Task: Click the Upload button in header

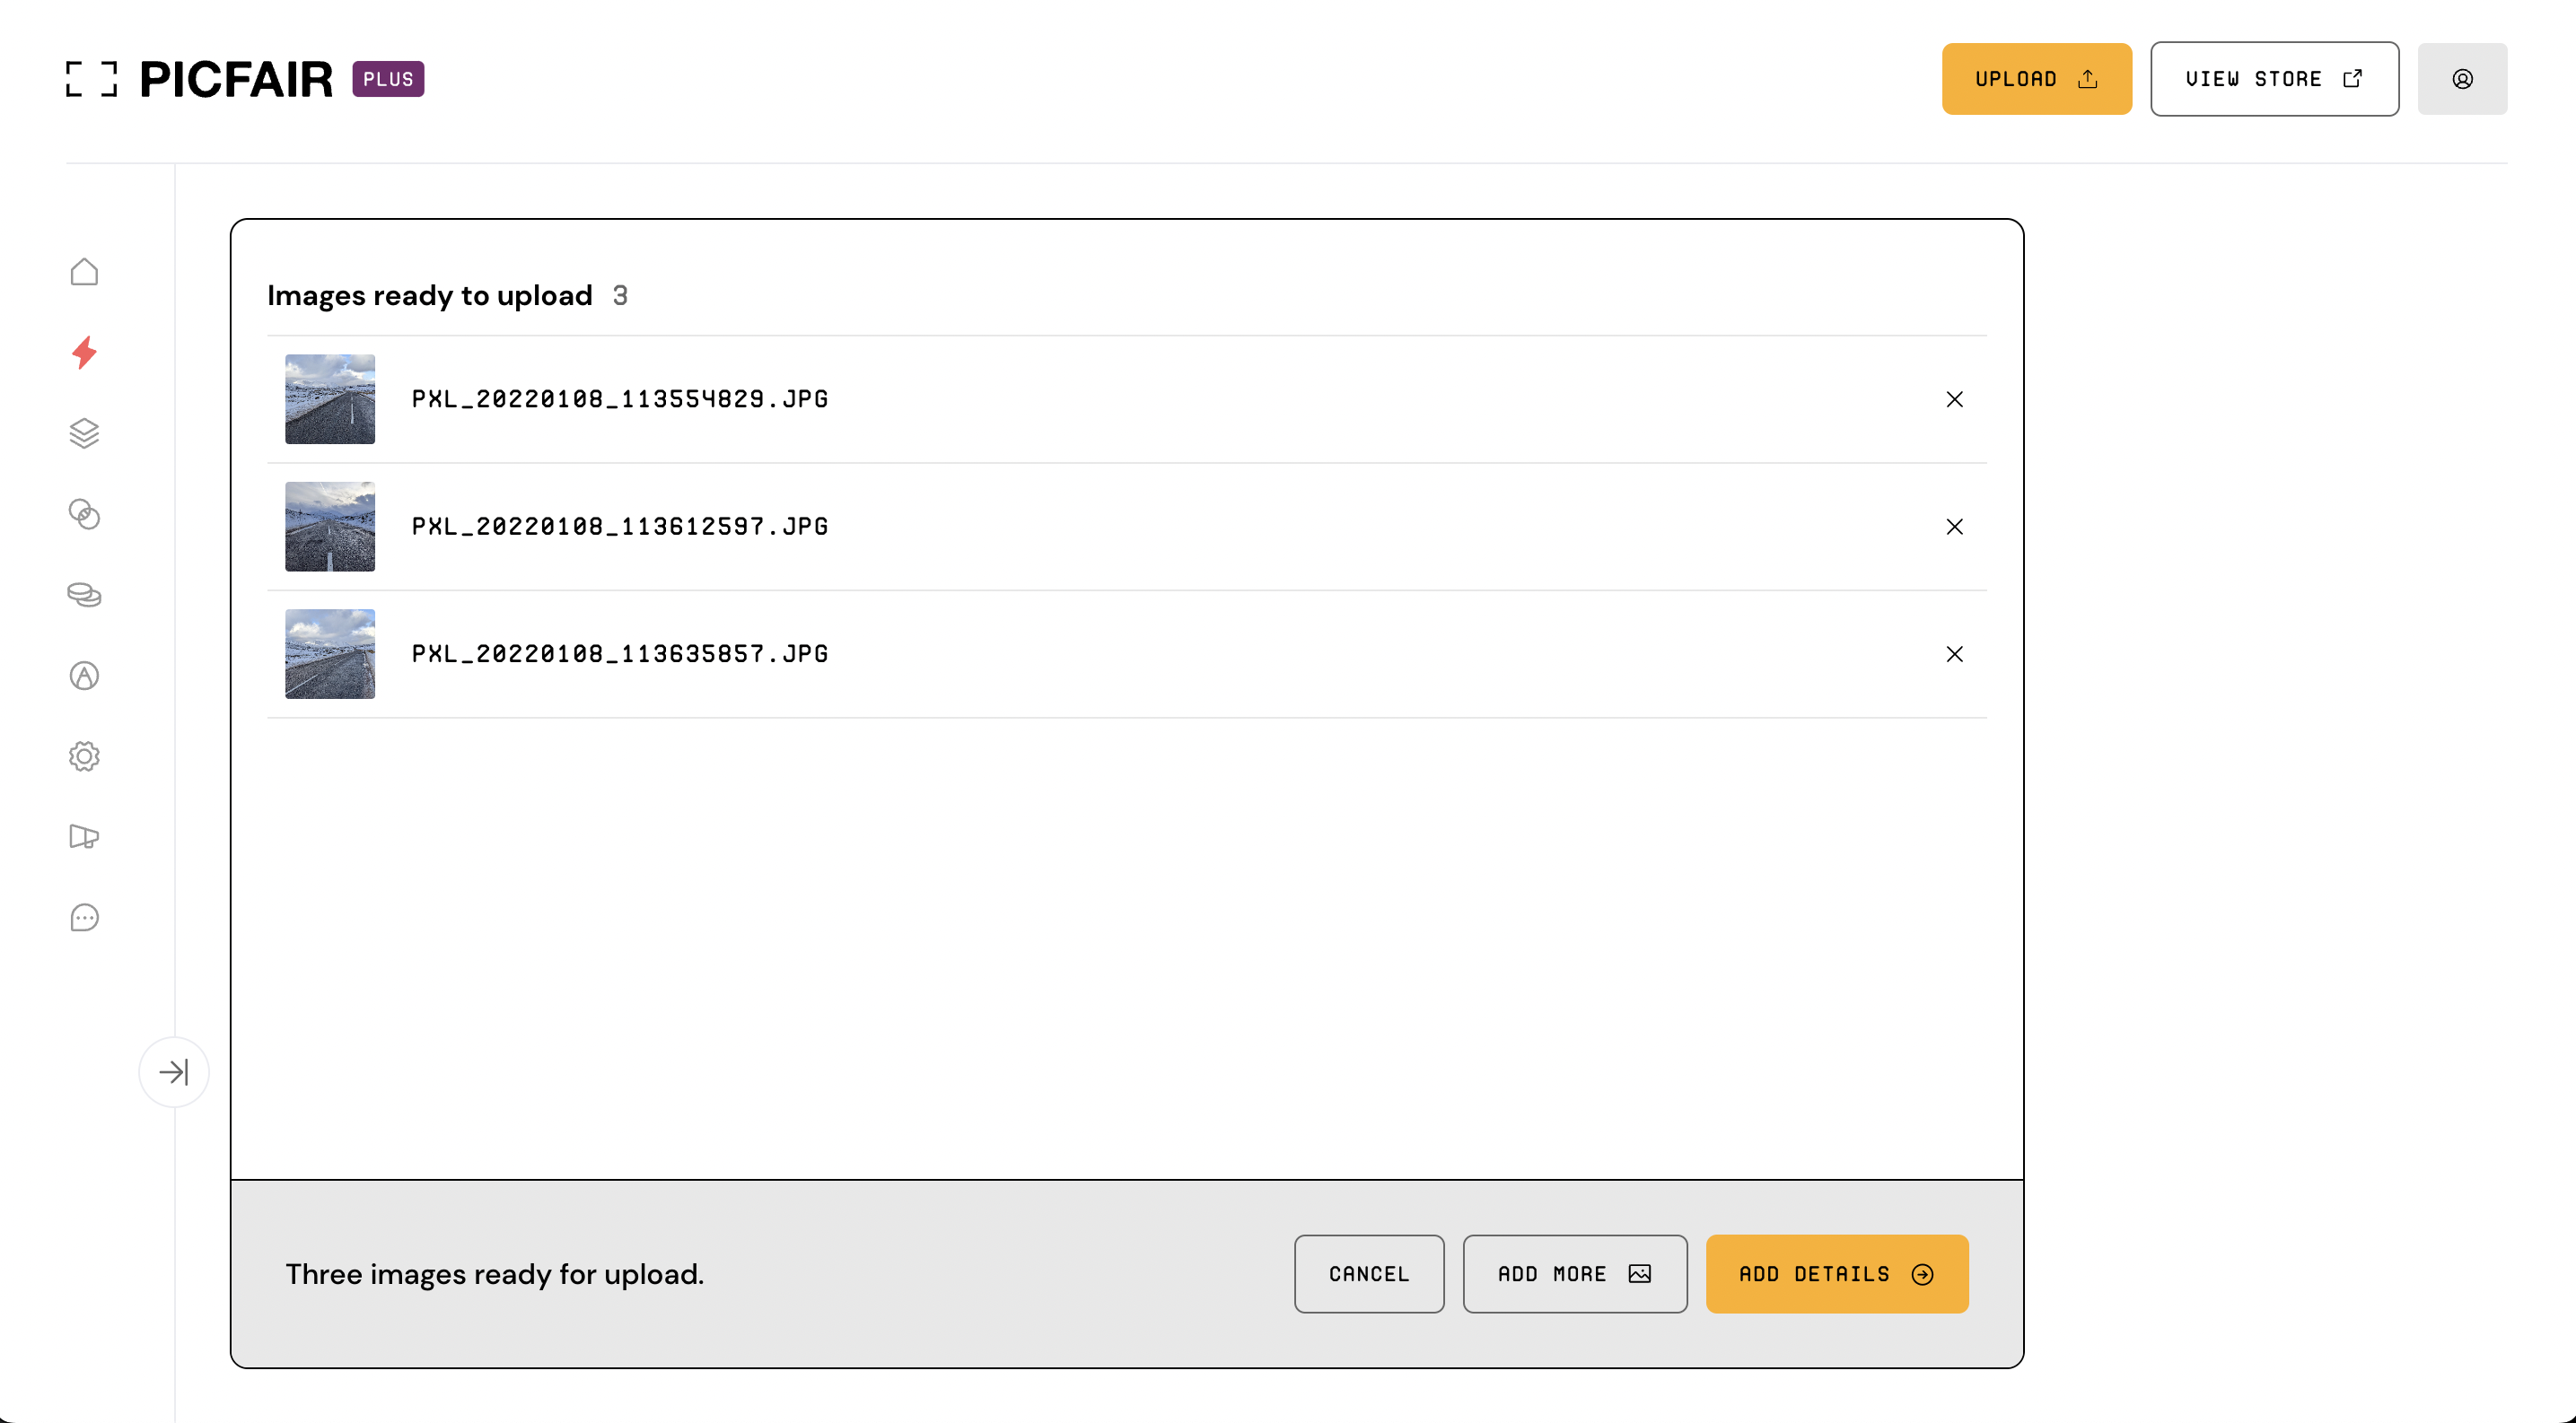Action: point(2036,79)
